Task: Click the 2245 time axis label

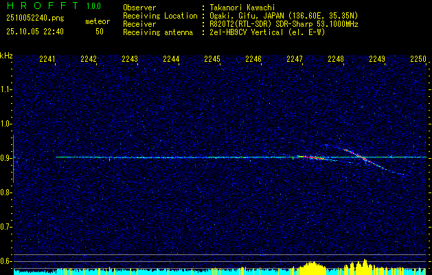Action: click(212, 59)
